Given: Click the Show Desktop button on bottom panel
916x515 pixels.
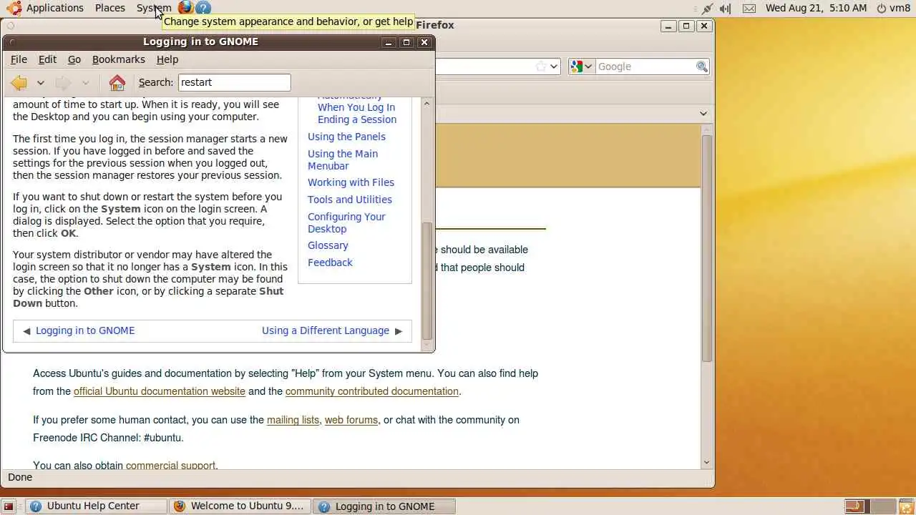Looking at the screenshot, I should (9, 506).
